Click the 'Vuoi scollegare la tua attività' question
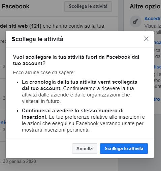The height and width of the screenshot is (171, 161). (76, 60)
